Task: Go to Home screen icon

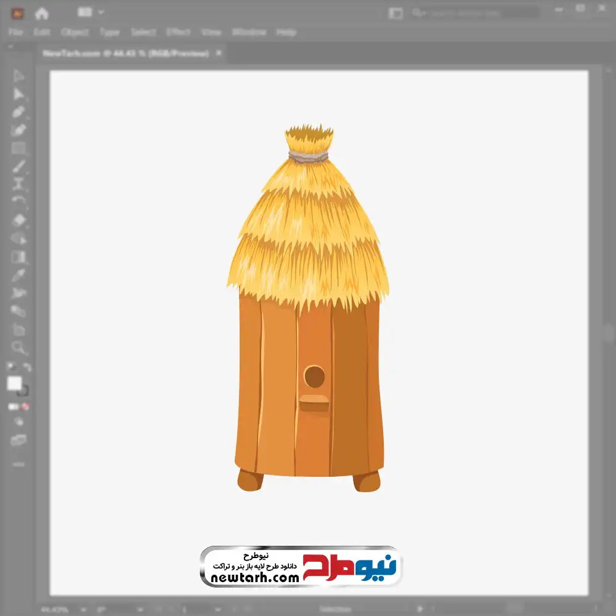Action: pos(41,13)
